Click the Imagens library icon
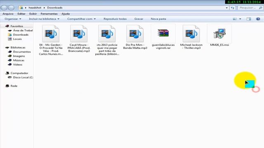Screen dimensions: 264x148 coord(10,56)
